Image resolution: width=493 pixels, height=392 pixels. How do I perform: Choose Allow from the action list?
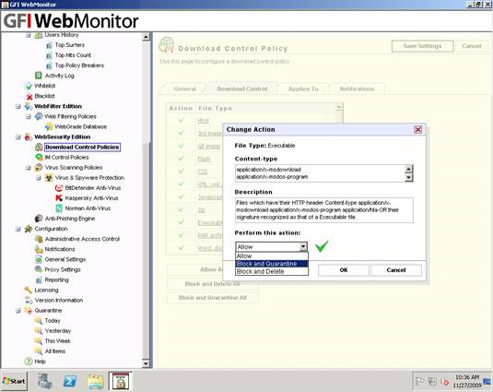click(272, 256)
